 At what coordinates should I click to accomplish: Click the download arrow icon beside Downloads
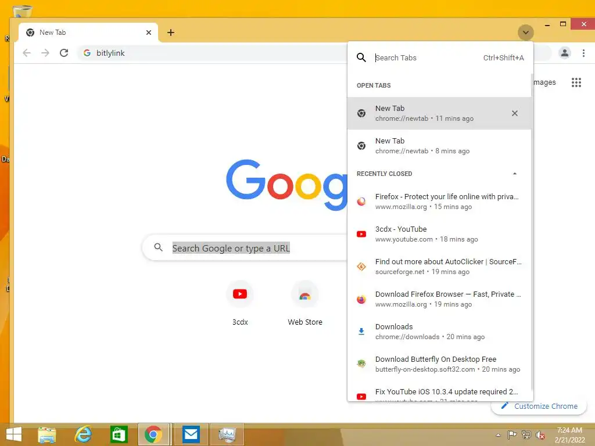pyautogui.click(x=361, y=332)
